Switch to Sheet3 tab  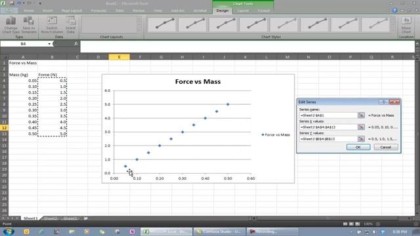(70, 218)
